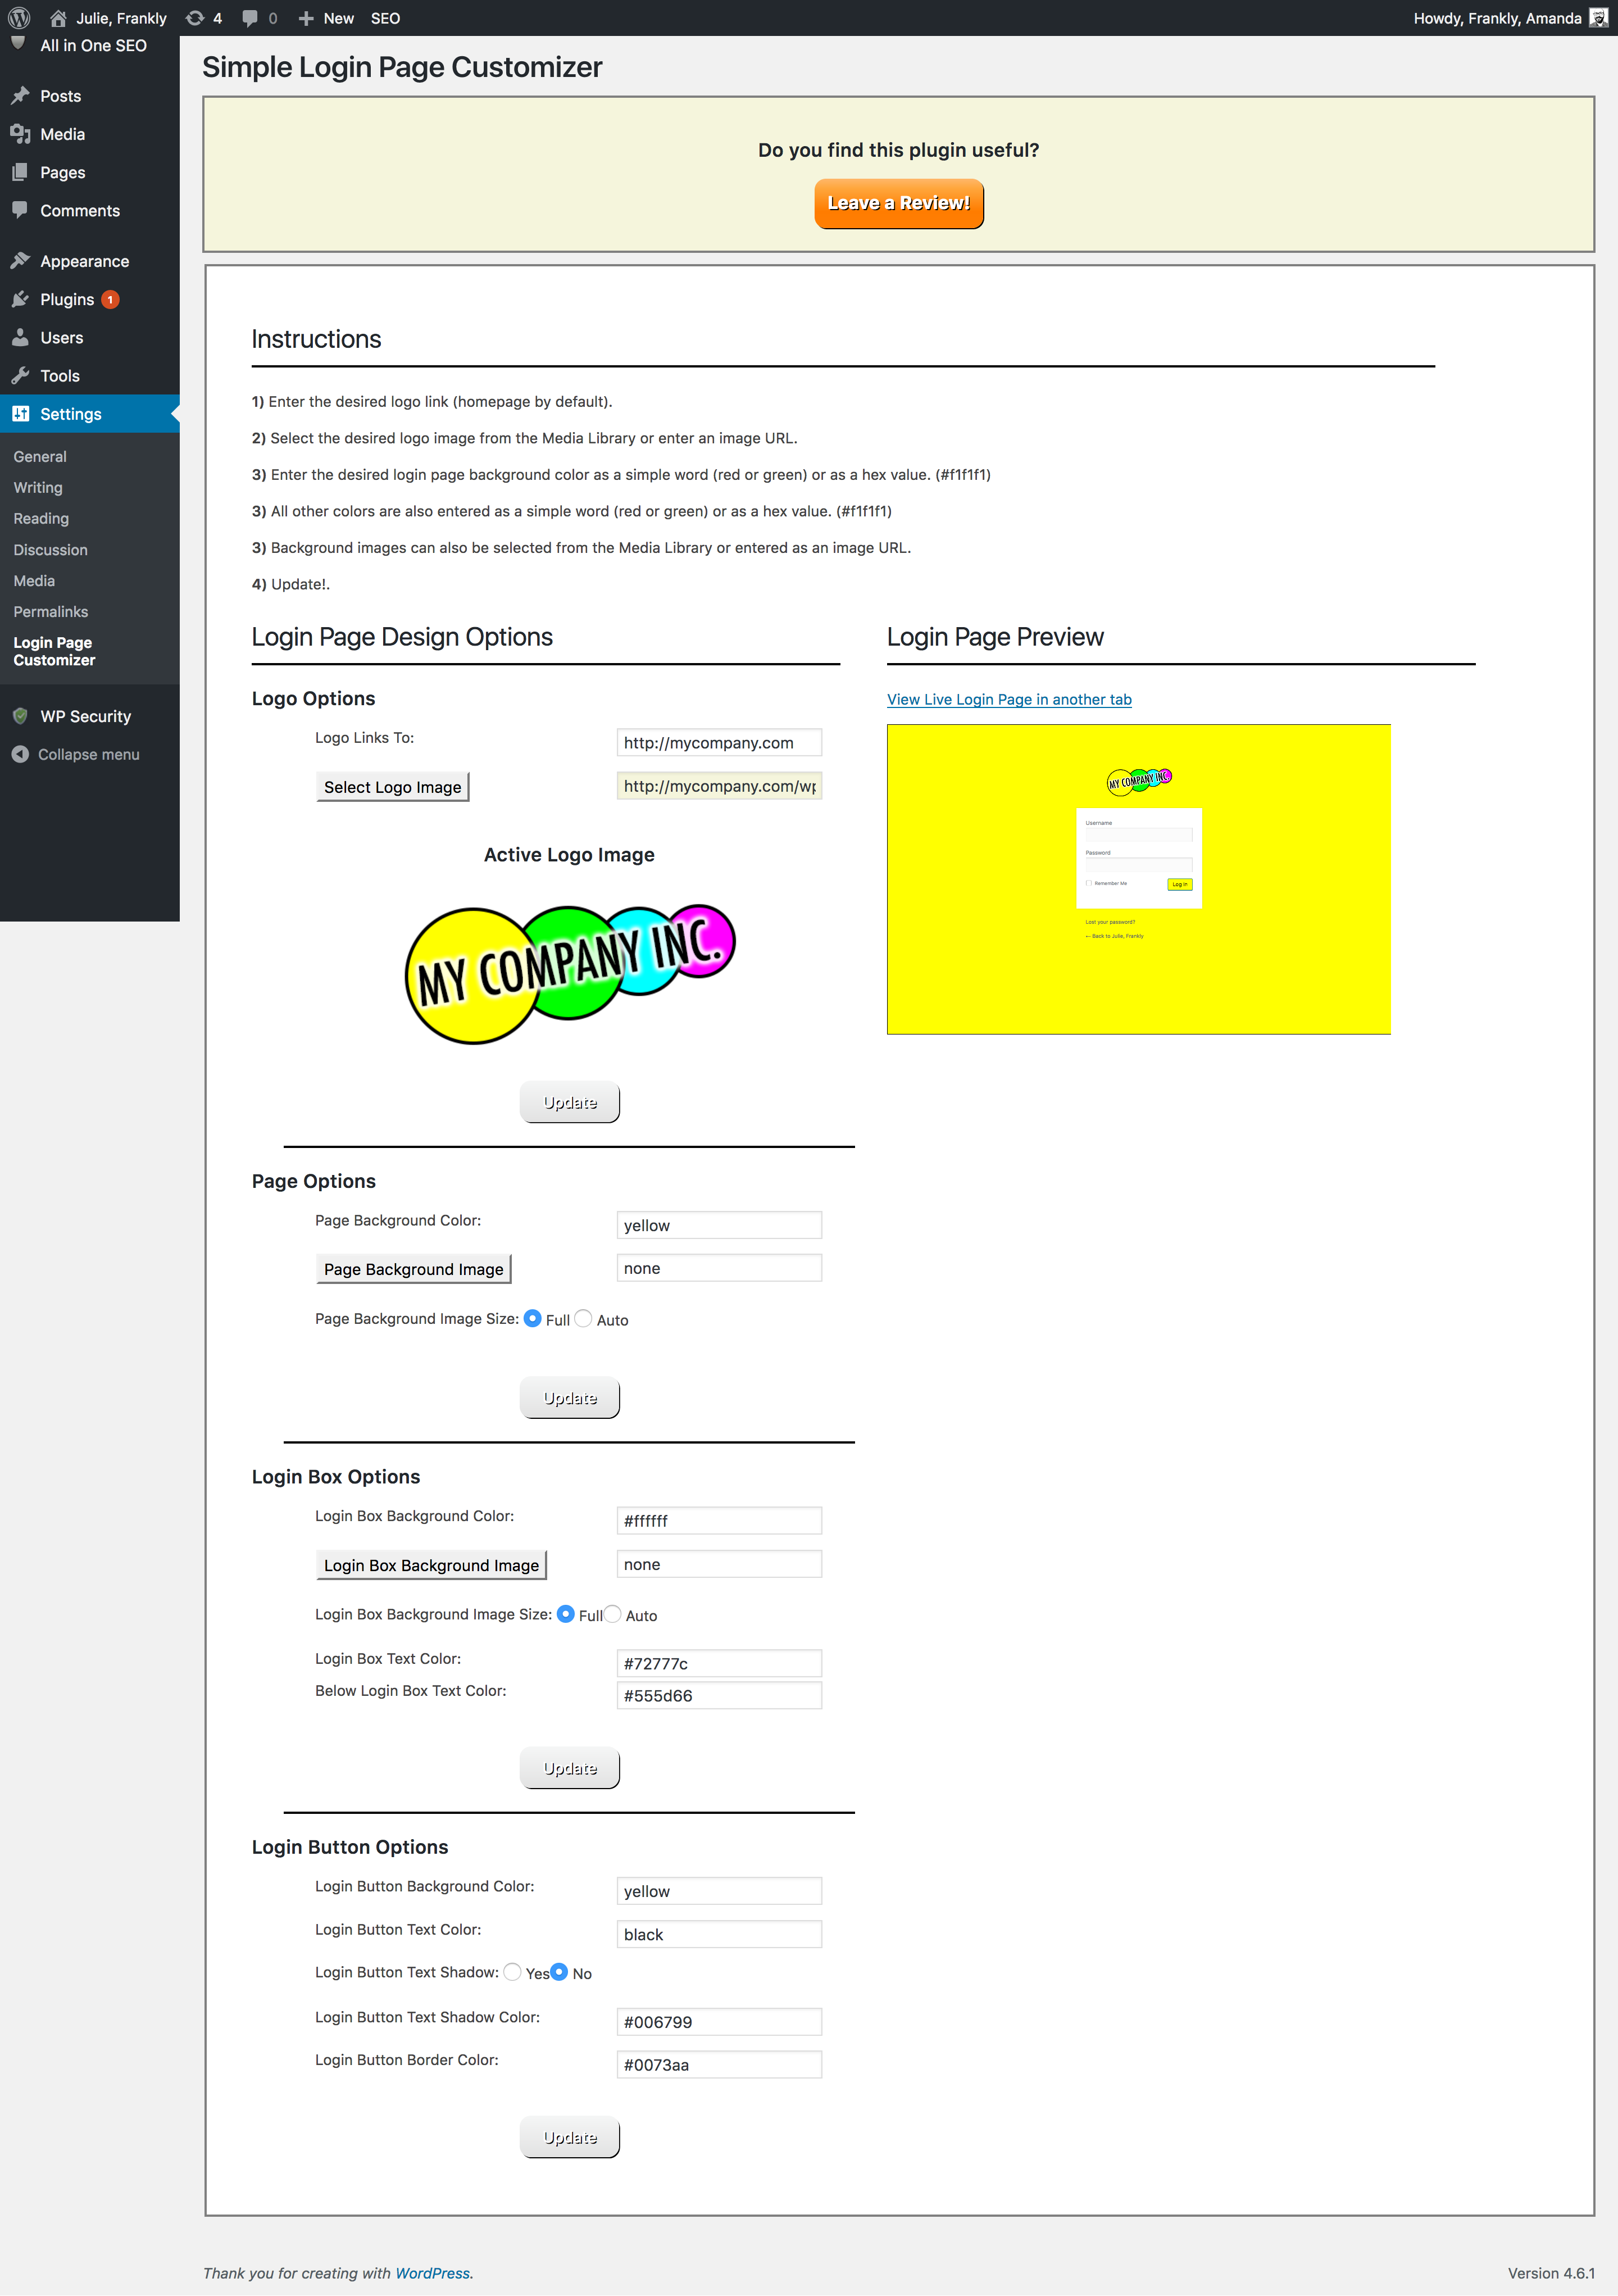Enable Yes for Login Button Text Shadow
This screenshot has height=2296, width=1618.
[x=513, y=1972]
